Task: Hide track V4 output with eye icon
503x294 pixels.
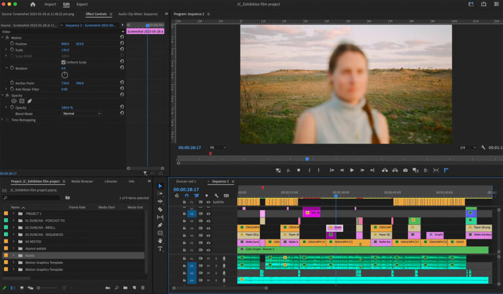Action: pos(208,229)
